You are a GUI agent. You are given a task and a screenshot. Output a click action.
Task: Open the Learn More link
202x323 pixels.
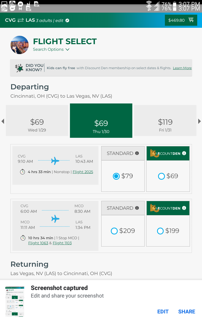[x=182, y=68]
